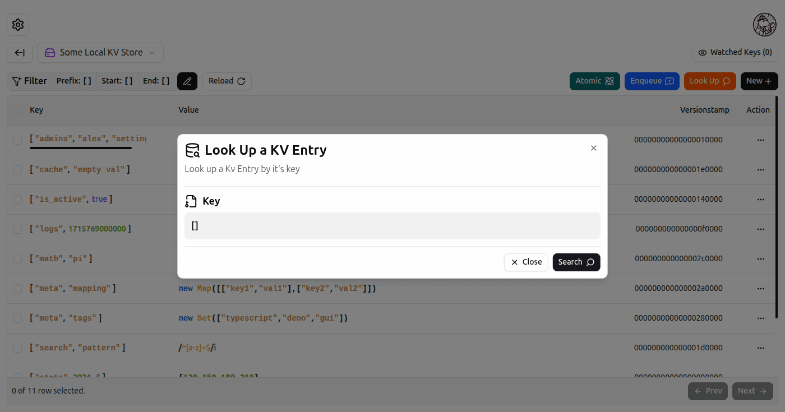Open the user avatar in the top right
Image resolution: width=785 pixels, height=412 pixels.
(x=764, y=25)
